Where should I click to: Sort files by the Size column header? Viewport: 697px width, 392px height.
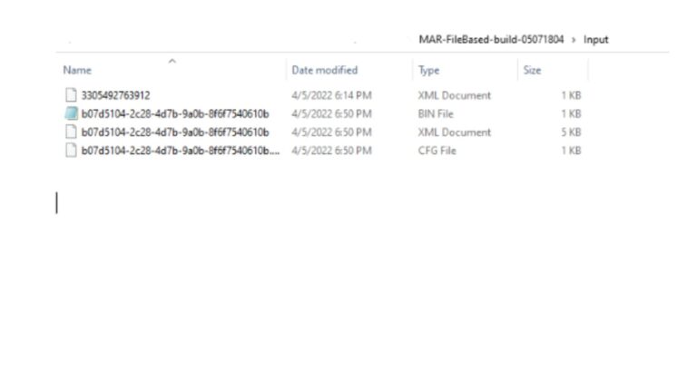tap(532, 71)
